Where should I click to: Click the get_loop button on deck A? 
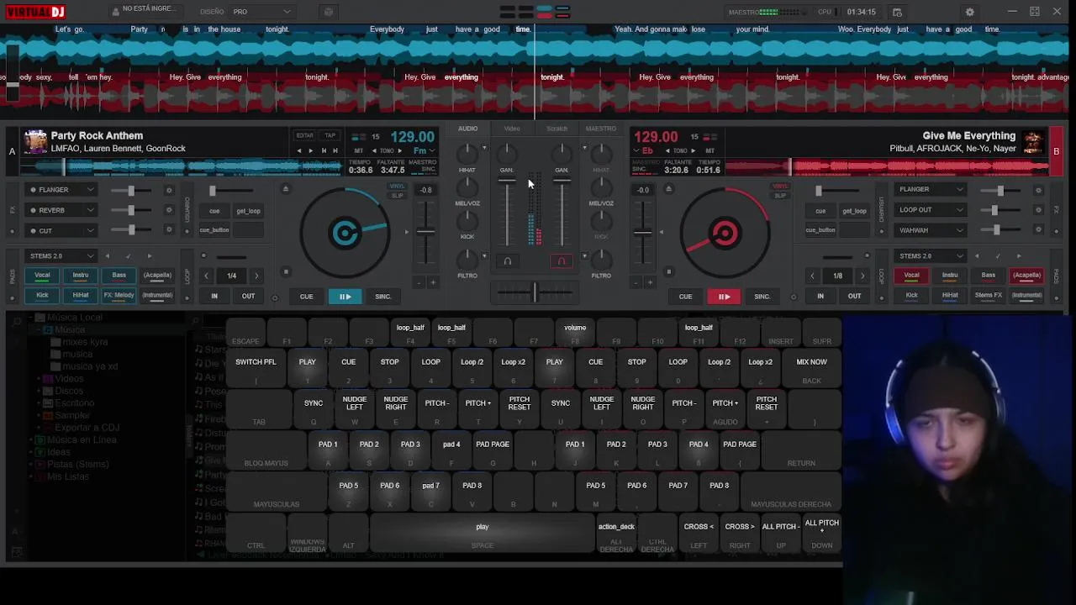click(x=248, y=211)
